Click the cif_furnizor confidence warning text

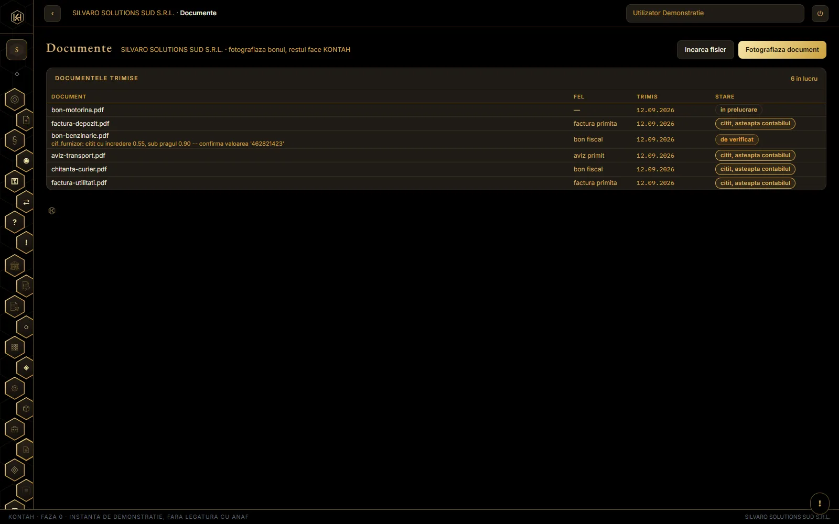click(x=168, y=144)
